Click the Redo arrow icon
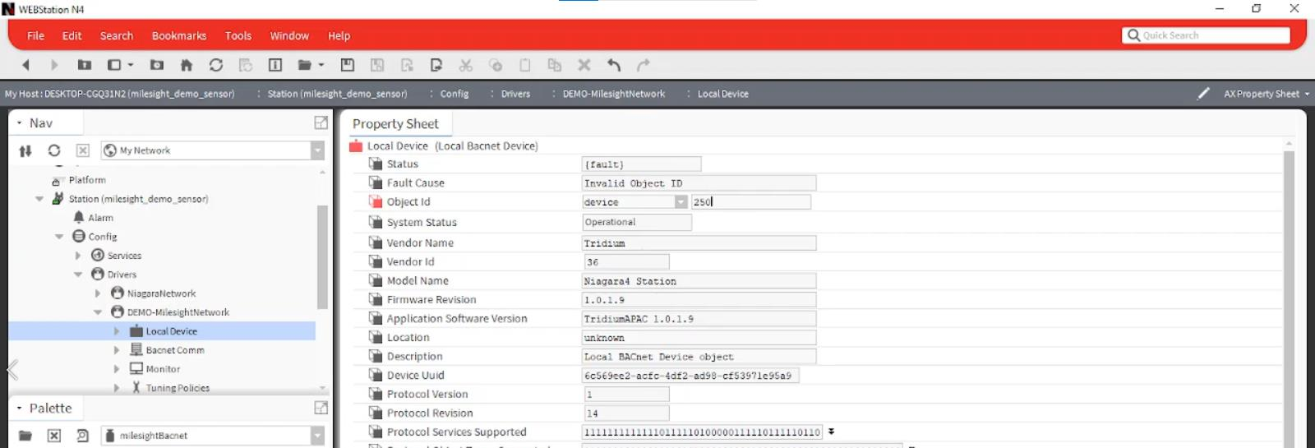The height and width of the screenshot is (448, 1315). (644, 65)
